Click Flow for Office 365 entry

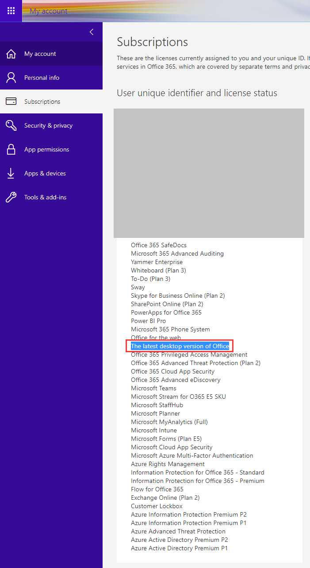coord(157,489)
